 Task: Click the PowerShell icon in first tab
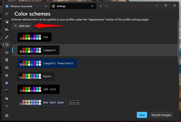pyautogui.click(x=7, y=6)
